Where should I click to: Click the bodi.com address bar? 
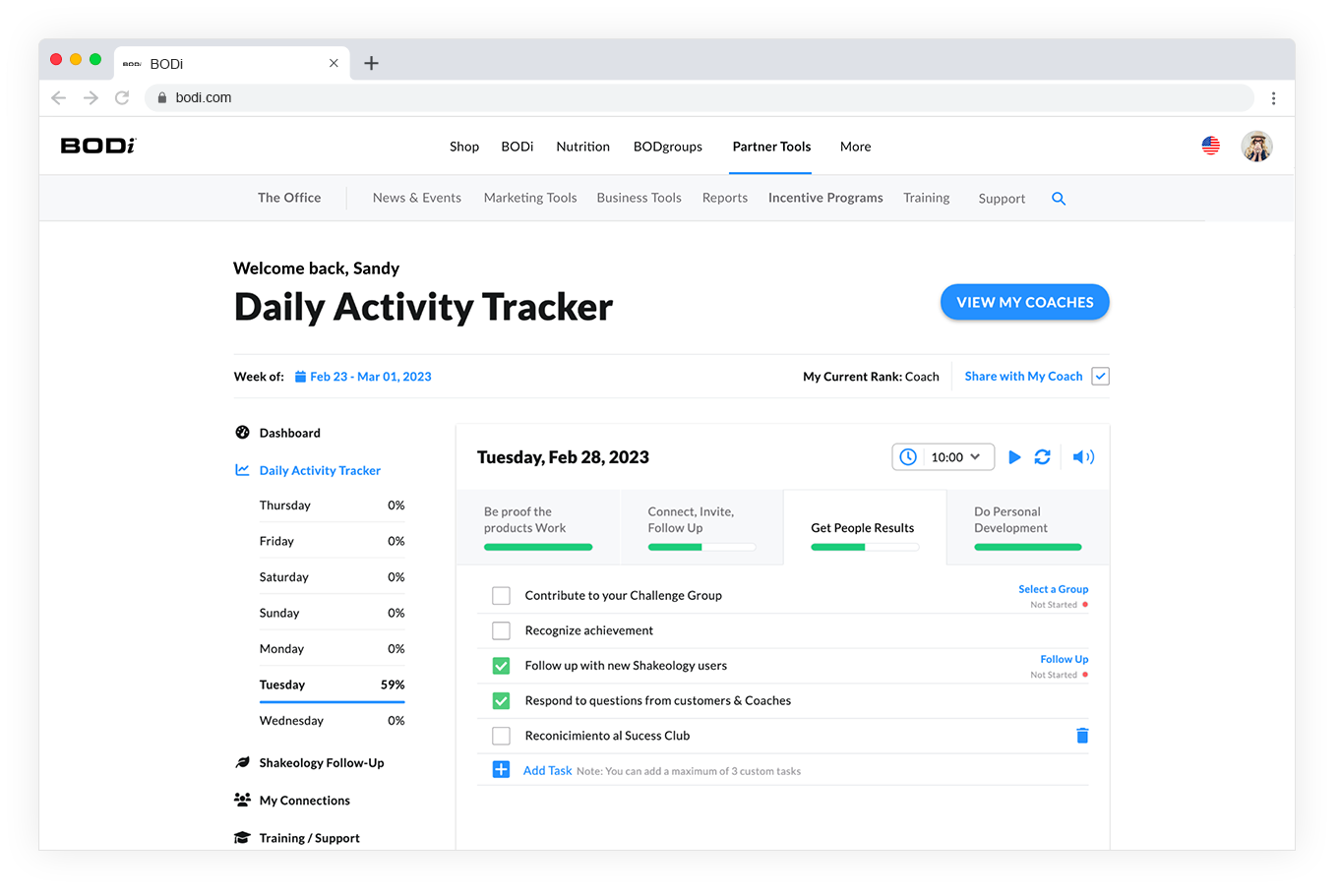point(700,98)
